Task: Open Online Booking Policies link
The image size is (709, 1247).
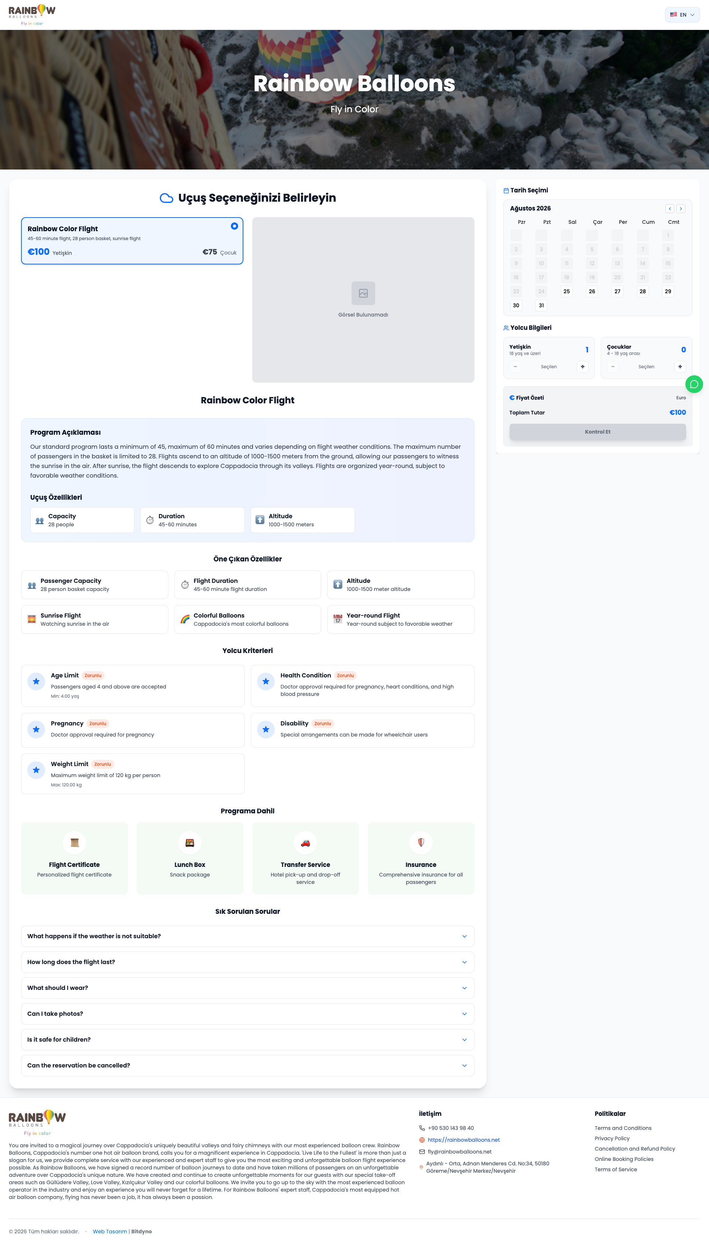Action: (x=624, y=1159)
